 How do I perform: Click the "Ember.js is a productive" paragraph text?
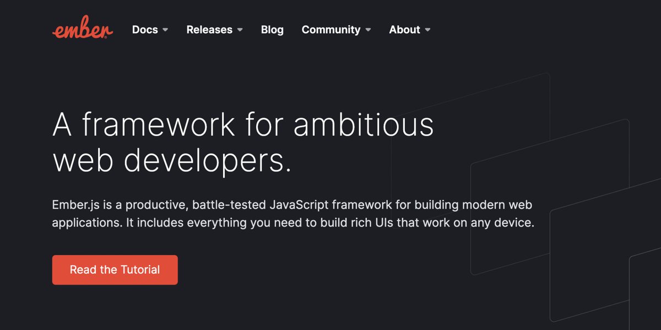point(294,215)
